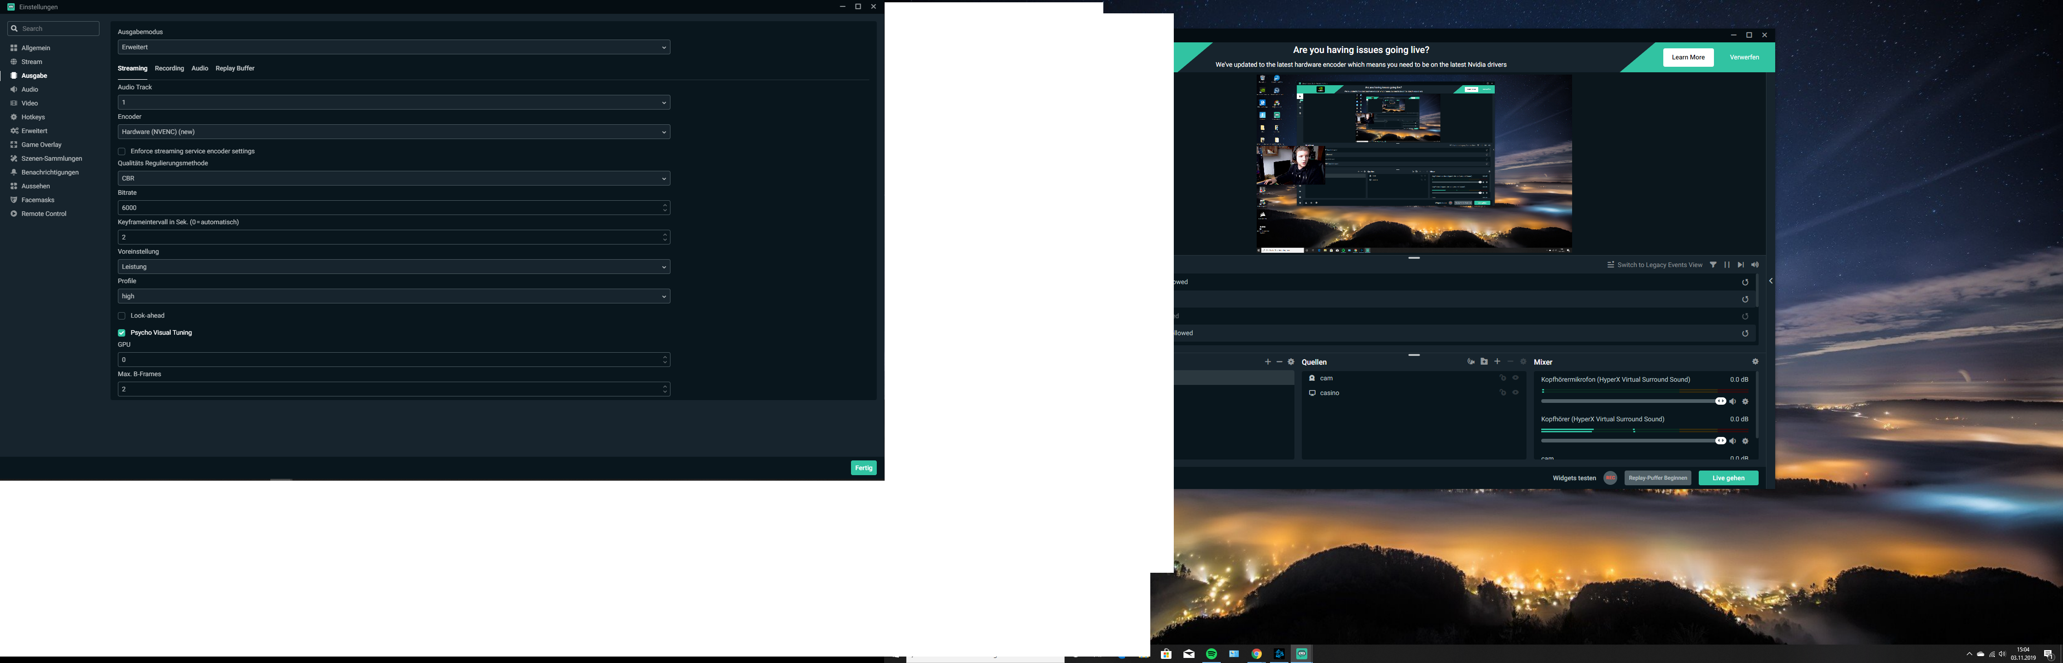This screenshot has height=663, width=2063.
Task: Skip the current alert
Action: coord(1740,265)
